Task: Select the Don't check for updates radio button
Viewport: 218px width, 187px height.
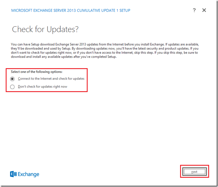Action: point(12,87)
